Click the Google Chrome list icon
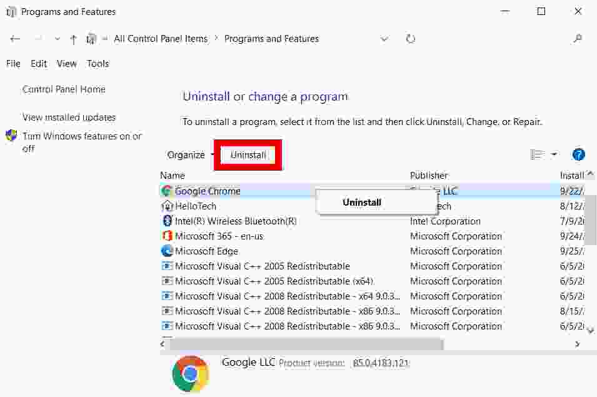This screenshot has height=397, width=597. pos(166,191)
